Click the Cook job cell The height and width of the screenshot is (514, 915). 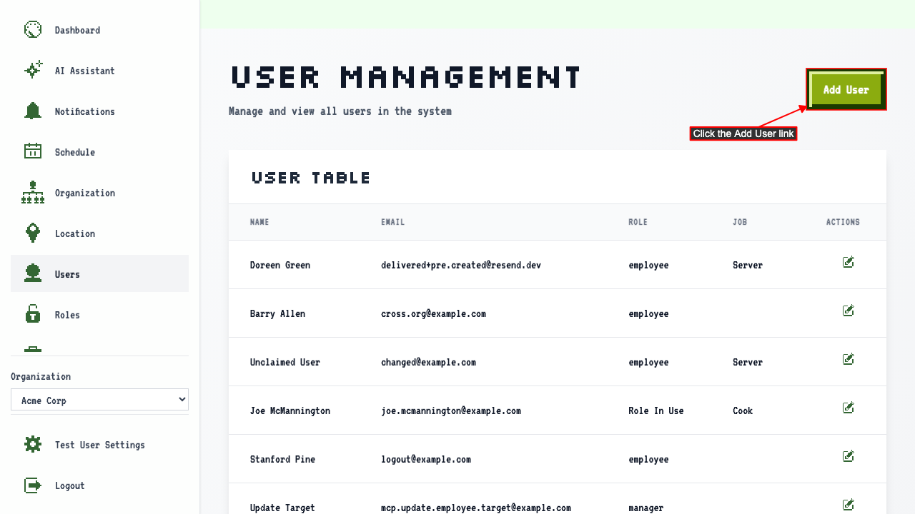[743, 410]
